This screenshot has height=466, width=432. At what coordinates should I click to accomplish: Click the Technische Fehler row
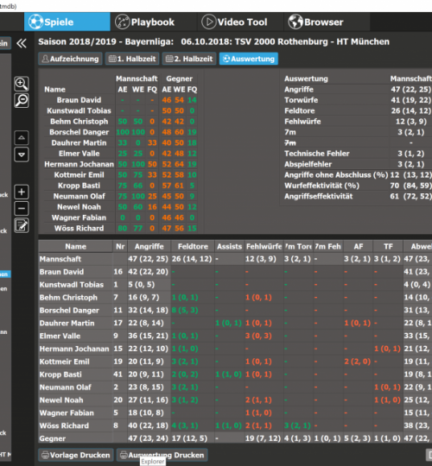[x=357, y=154]
